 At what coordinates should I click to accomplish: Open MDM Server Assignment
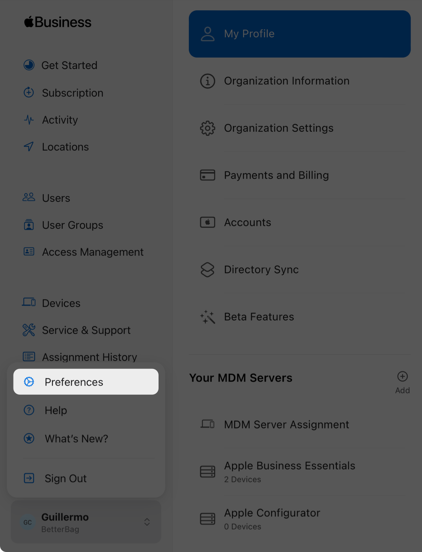[x=286, y=425]
